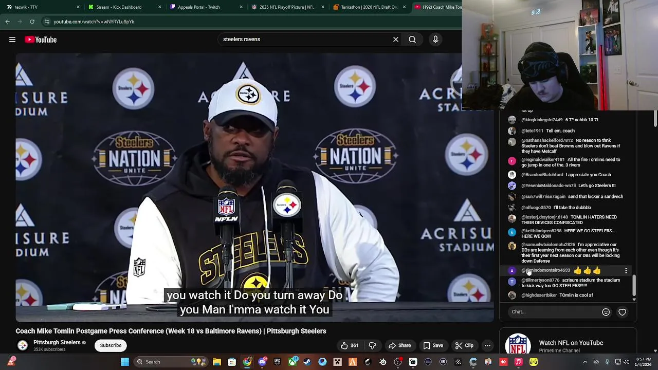Screen dimensions: 658x370
Task: Open File Explorer from taskbar
Action: pos(217,362)
